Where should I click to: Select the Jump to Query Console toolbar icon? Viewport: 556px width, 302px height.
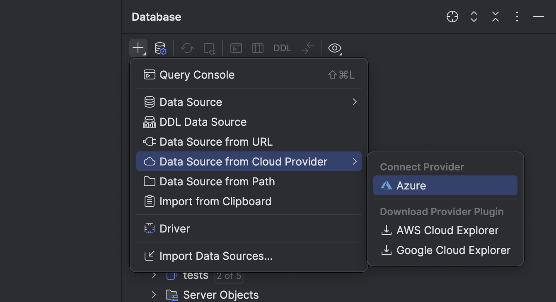pyautogui.click(x=236, y=48)
